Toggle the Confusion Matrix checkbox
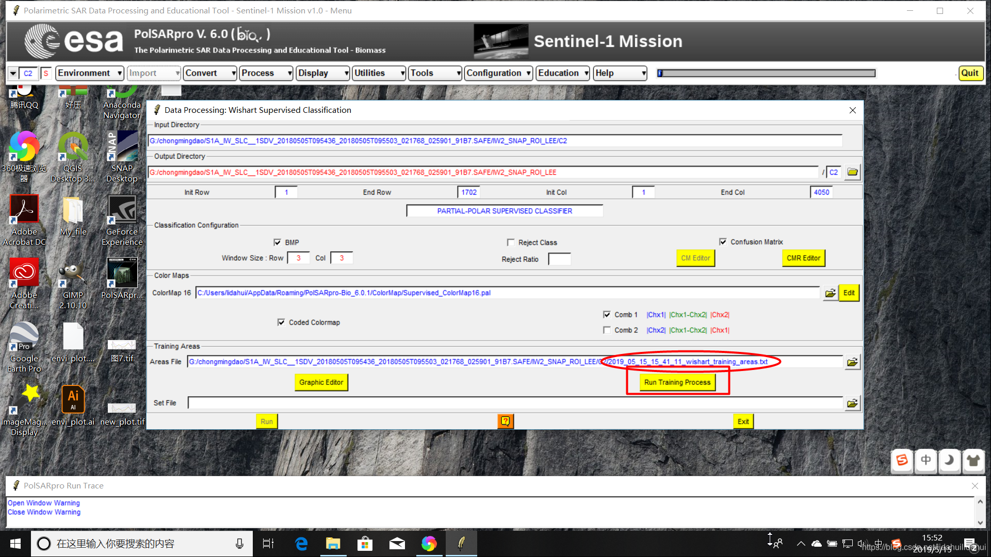Image resolution: width=991 pixels, height=557 pixels. pos(723,242)
